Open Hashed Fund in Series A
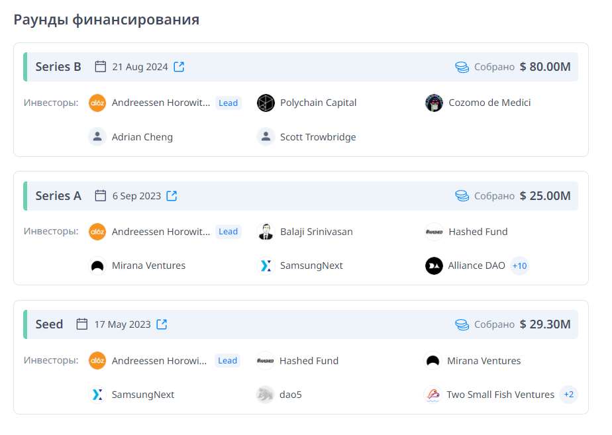Viewport: 612px width, 435px height. (x=478, y=232)
